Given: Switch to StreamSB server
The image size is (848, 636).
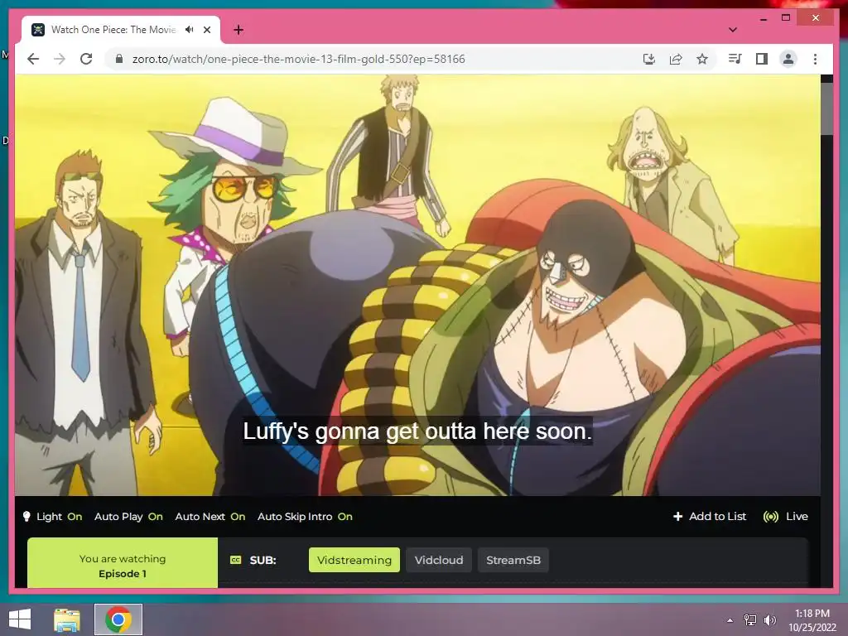Looking at the screenshot, I should tap(513, 560).
